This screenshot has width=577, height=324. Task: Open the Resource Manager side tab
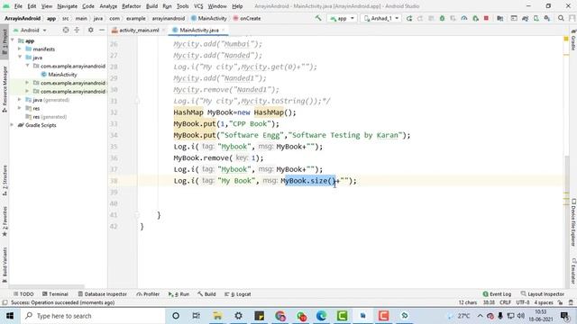coord(5,88)
